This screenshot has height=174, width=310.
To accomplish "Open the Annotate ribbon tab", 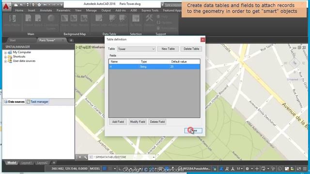I will click(46, 10).
